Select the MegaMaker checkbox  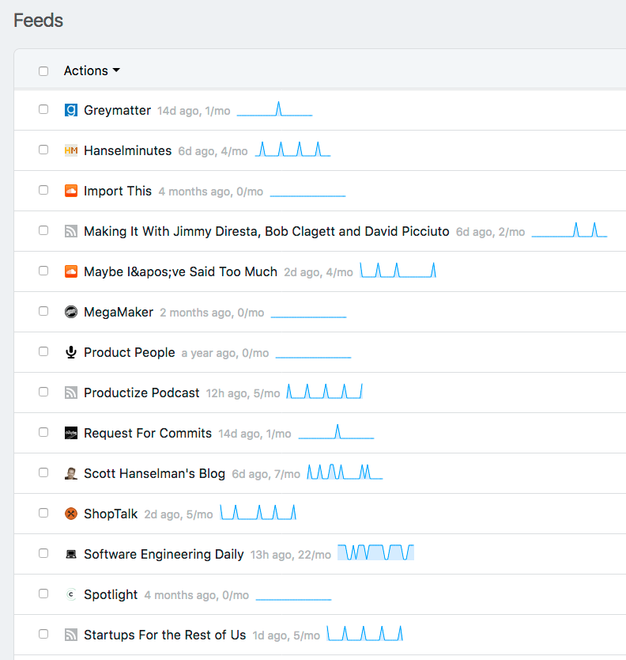tap(43, 311)
